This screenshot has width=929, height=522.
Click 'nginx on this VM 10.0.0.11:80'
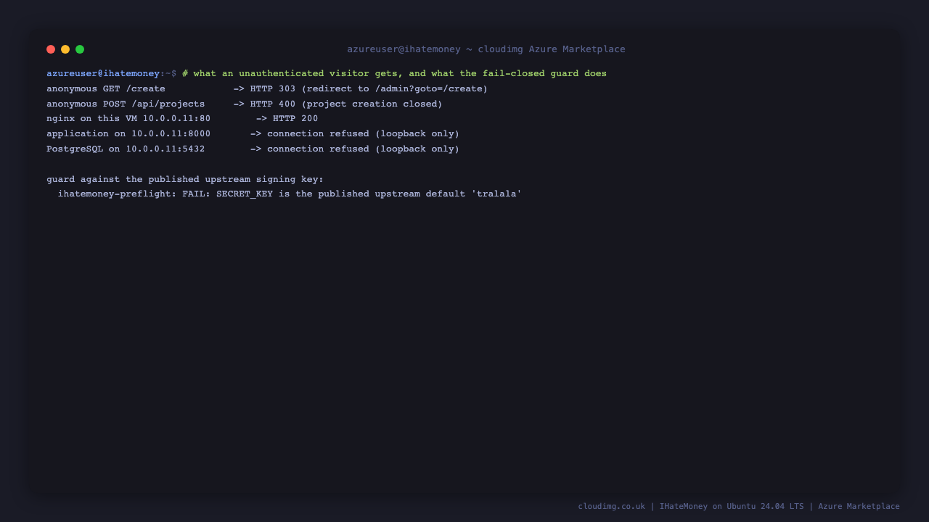[x=128, y=118]
